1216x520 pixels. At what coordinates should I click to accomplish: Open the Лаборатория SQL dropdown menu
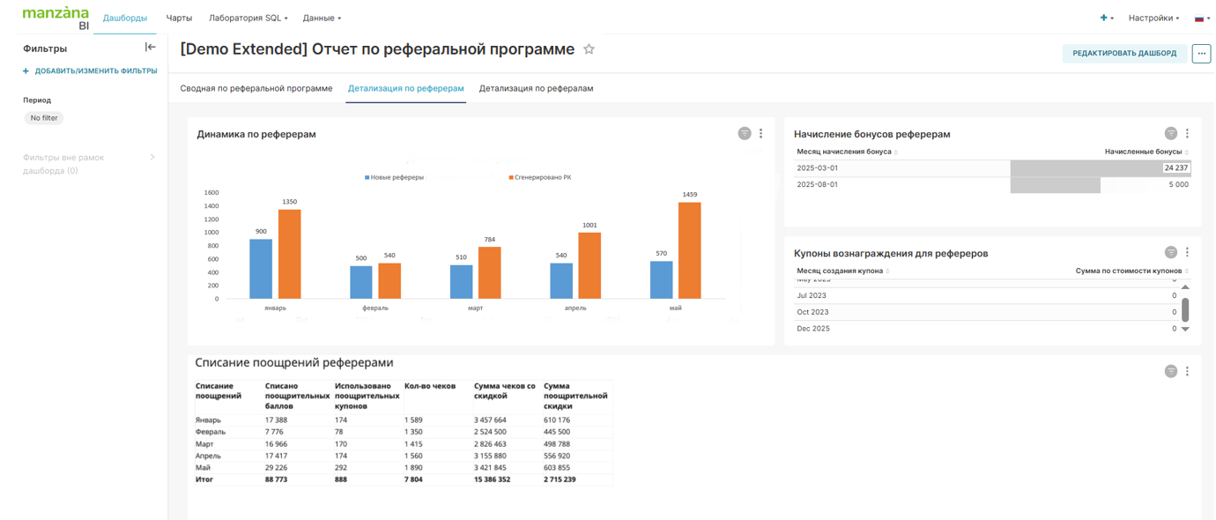tap(248, 18)
